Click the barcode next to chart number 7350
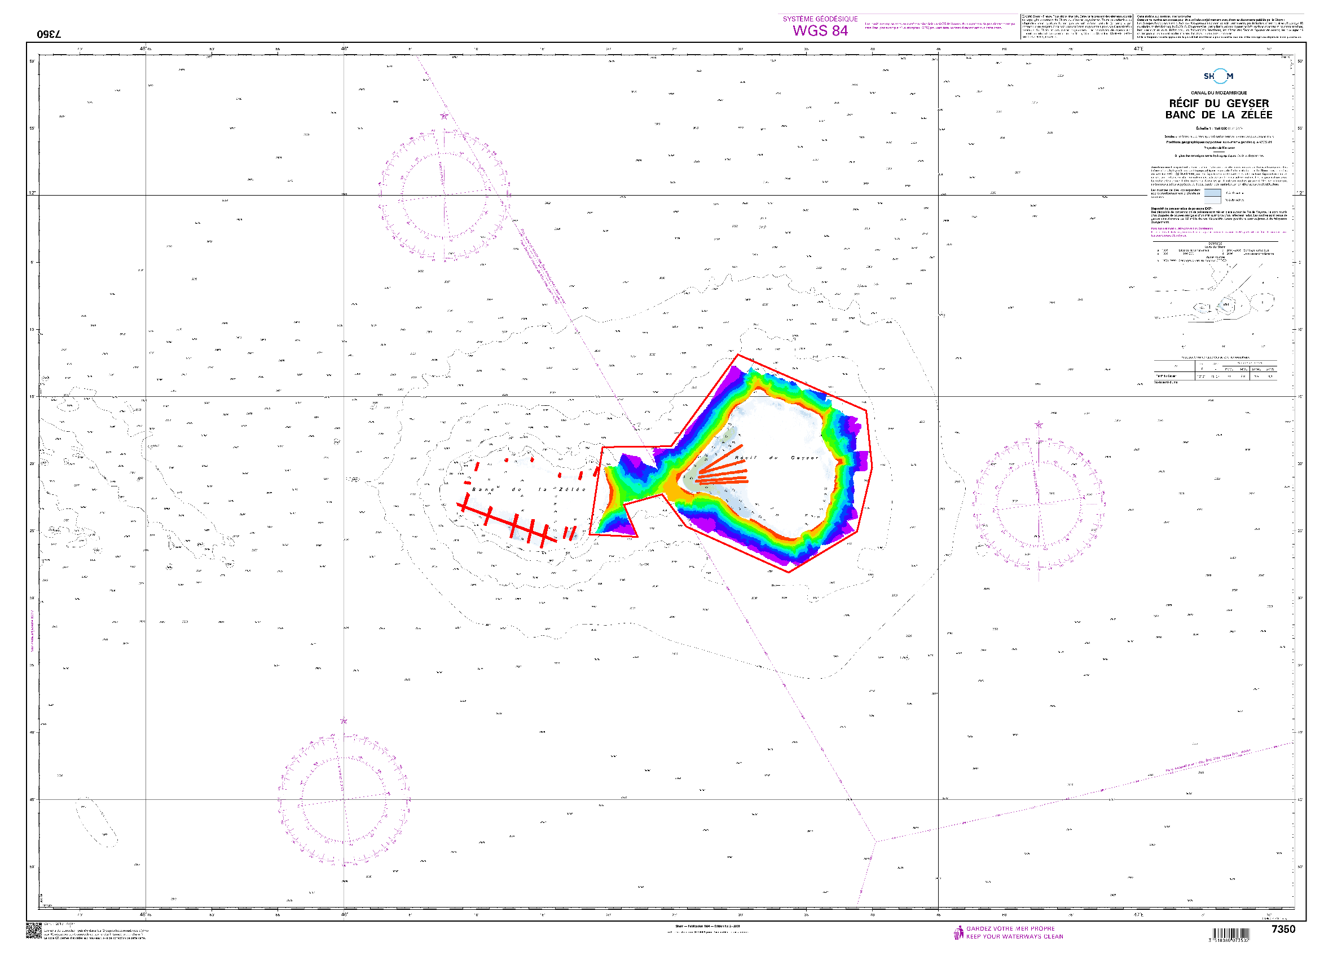 (1231, 933)
